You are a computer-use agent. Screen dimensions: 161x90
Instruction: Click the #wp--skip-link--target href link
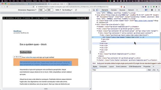click(144, 20)
